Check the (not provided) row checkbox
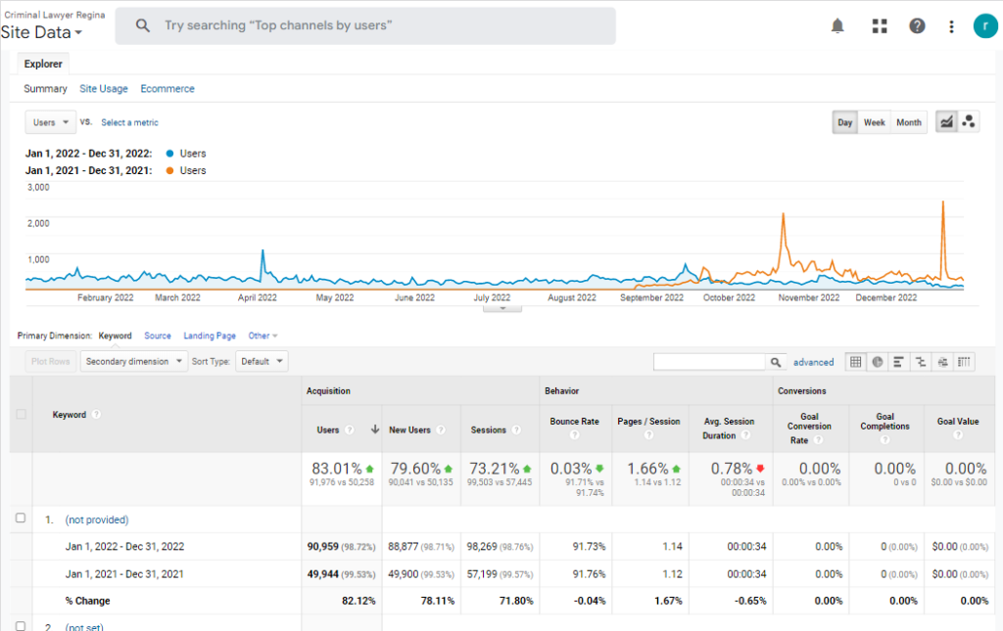 pos(21,518)
